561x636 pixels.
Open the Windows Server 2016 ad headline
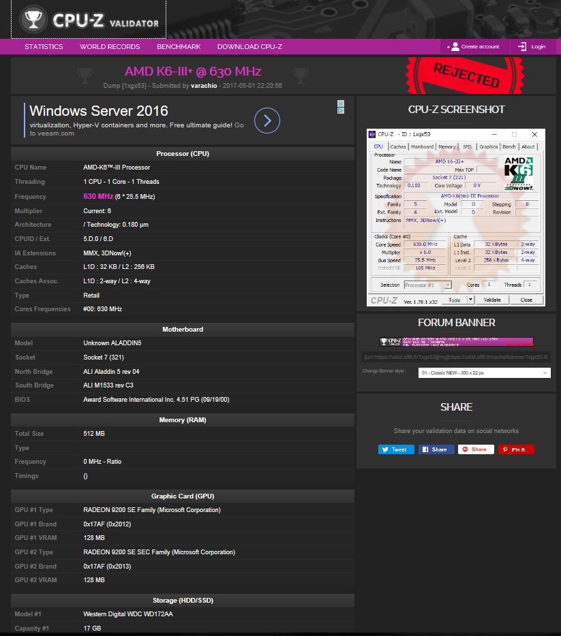click(99, 111)
